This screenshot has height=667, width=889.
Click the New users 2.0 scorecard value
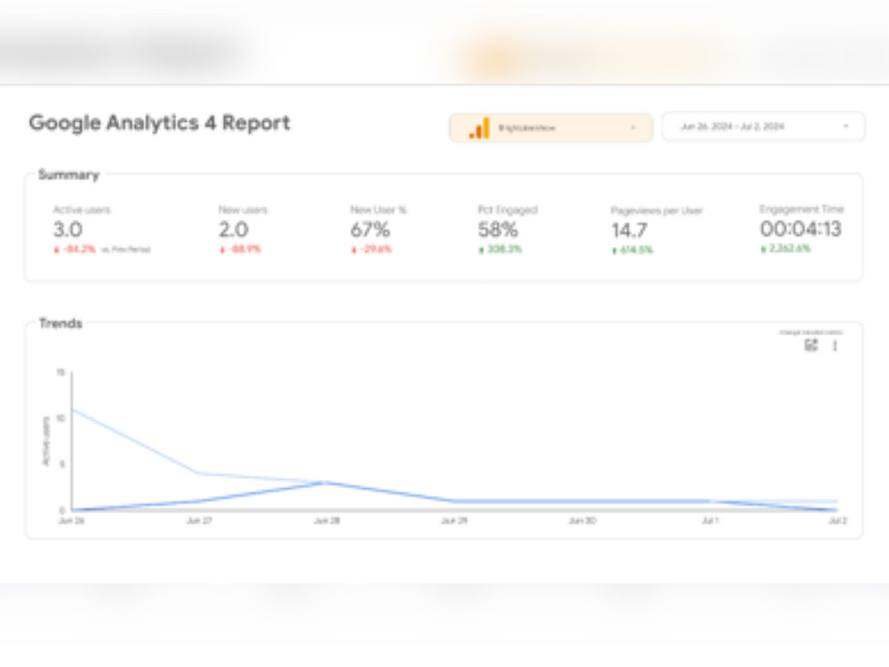click(x=234, y=229)
